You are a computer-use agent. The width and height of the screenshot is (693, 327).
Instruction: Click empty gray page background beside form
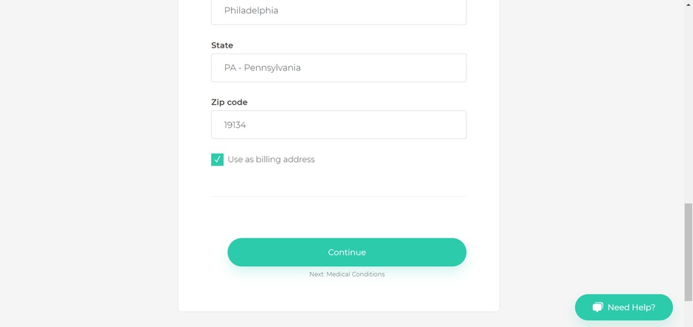pos(88,163)
